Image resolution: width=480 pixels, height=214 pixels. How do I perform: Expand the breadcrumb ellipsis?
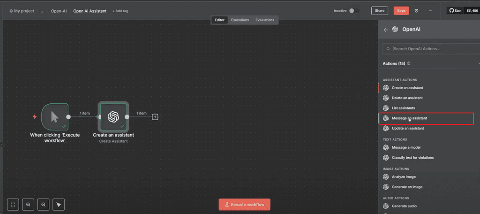click(43, 11)
